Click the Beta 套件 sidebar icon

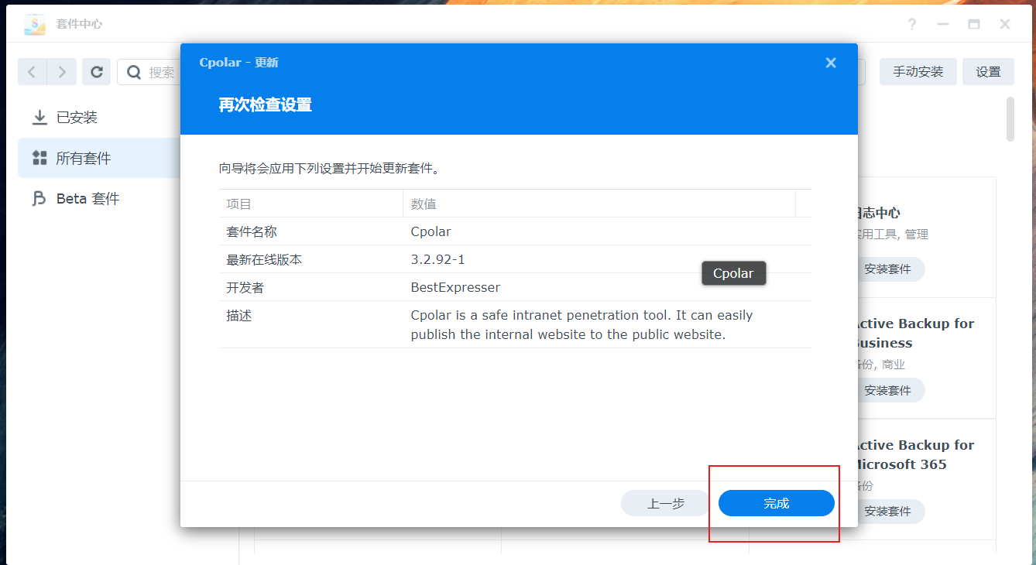(39, 198)
